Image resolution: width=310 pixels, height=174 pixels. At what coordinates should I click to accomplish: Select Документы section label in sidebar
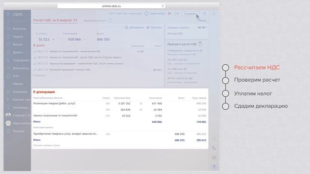20,68
